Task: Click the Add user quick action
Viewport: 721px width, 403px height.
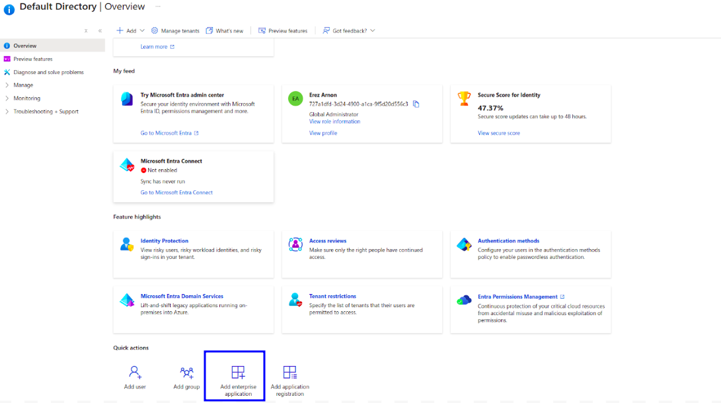Action: [x=135, y=377]
